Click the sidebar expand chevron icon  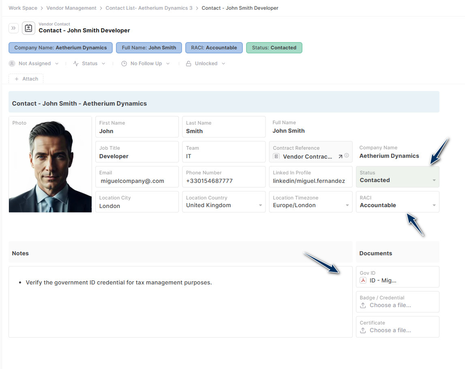click(13, 28)
